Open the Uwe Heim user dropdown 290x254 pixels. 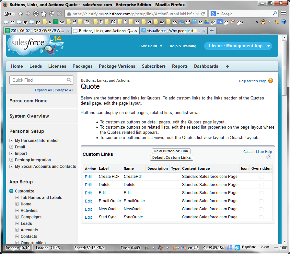point(151,46)
